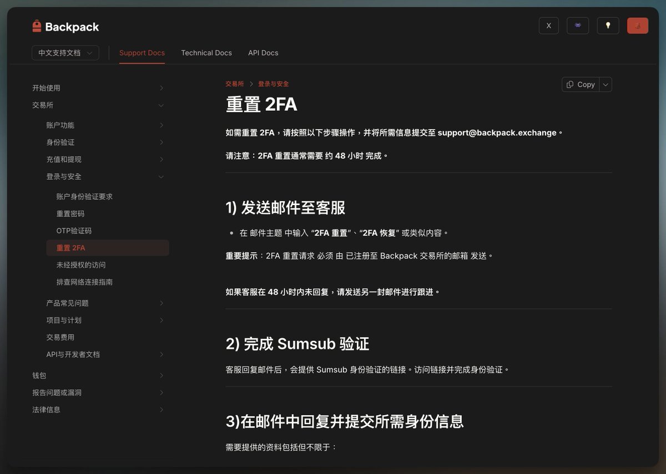Click 充值和提现 sidebar label
This screenshot has width=666, height=474.
click(x=64, y=159)
